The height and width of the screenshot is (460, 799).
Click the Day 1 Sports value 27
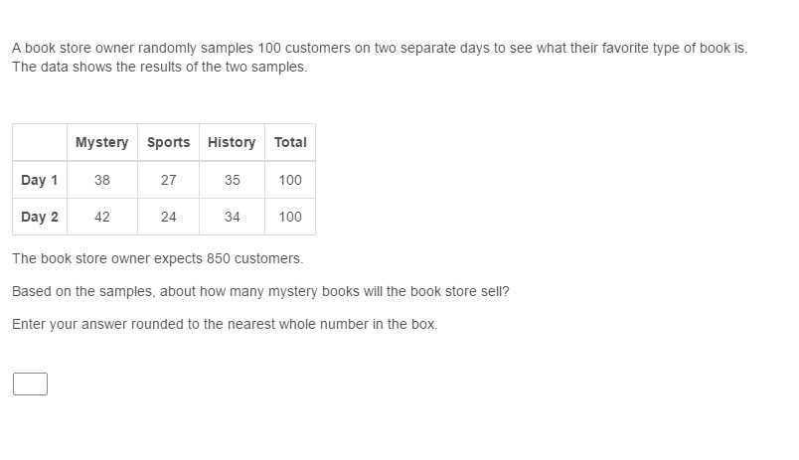(168, 180)
